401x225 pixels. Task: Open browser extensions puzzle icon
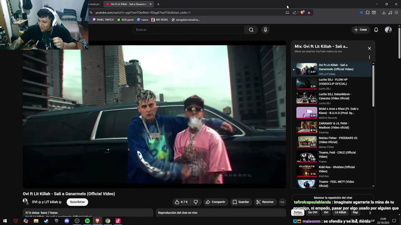pos(367,12)
